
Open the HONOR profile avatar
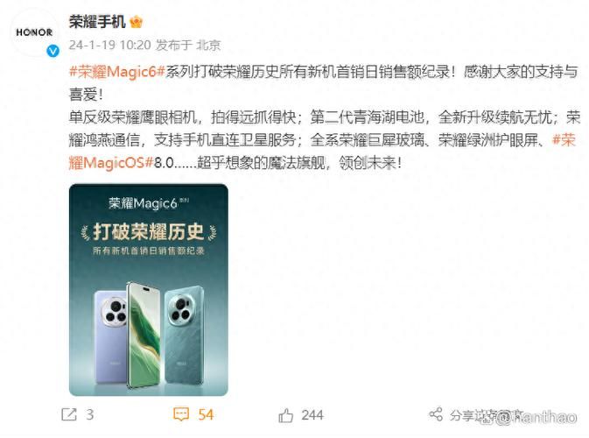coord(34,32)
